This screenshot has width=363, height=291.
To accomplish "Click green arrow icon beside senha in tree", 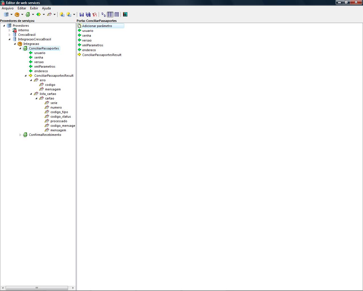I will coord(31,57).
